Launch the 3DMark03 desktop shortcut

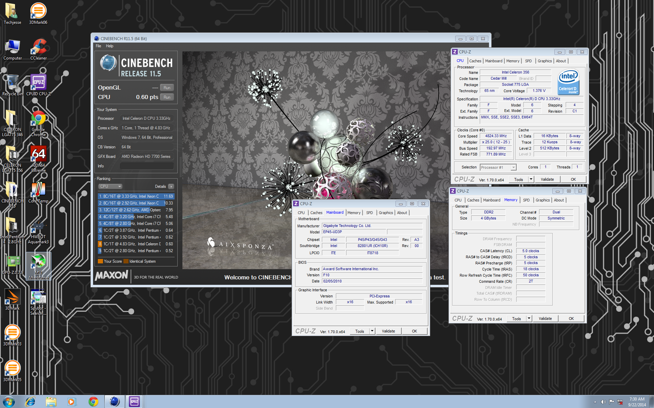click(x=12, y=335)
